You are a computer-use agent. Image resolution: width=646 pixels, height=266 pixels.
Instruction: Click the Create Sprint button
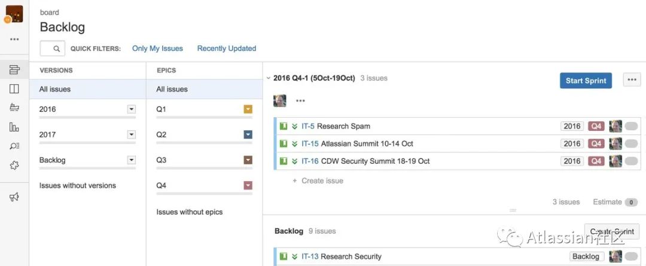612,231
